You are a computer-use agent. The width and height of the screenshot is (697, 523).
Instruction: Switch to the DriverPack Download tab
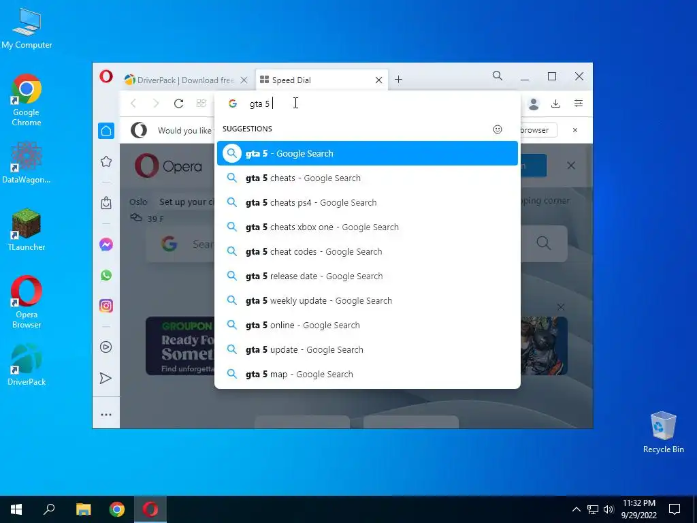tap(179, 80)
